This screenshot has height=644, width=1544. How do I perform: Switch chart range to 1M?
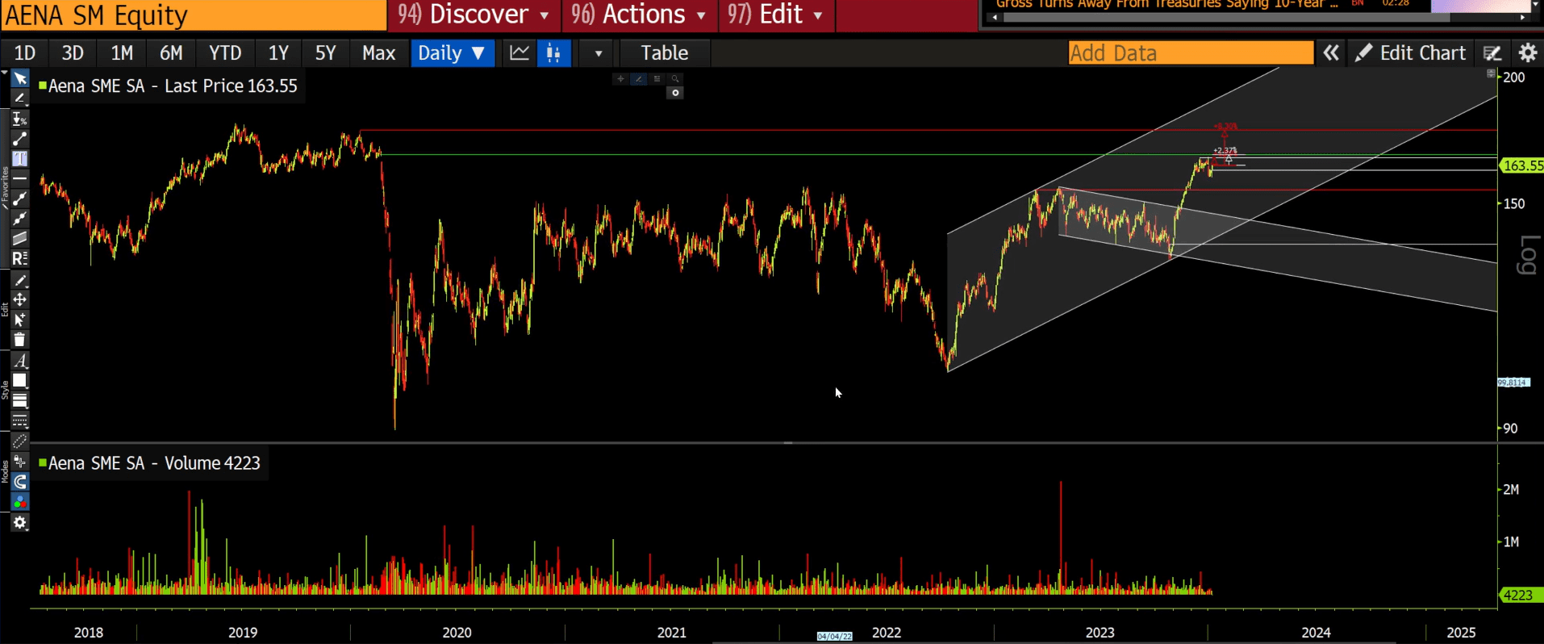tap(122, 53)
